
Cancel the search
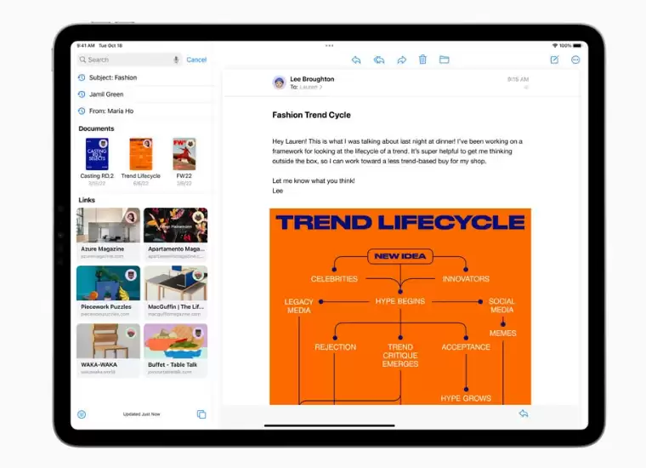196,60
